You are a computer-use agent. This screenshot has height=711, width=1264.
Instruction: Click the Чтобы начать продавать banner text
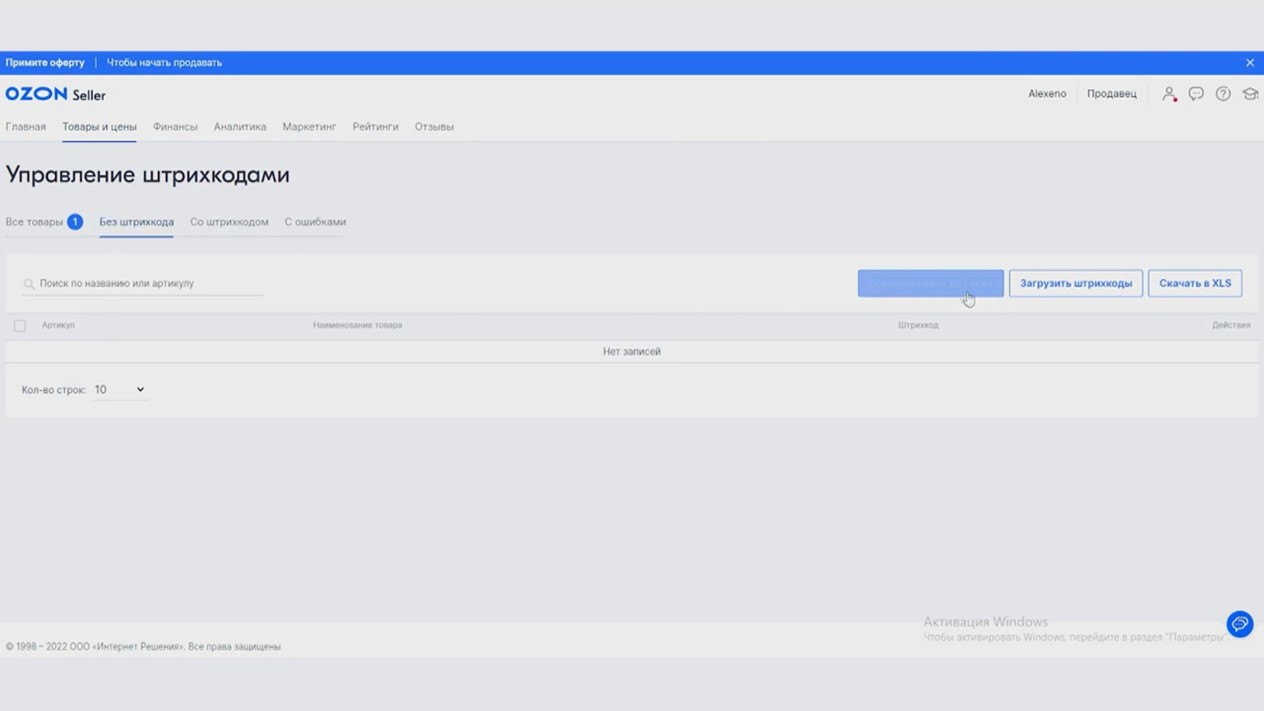click(164, 63)
